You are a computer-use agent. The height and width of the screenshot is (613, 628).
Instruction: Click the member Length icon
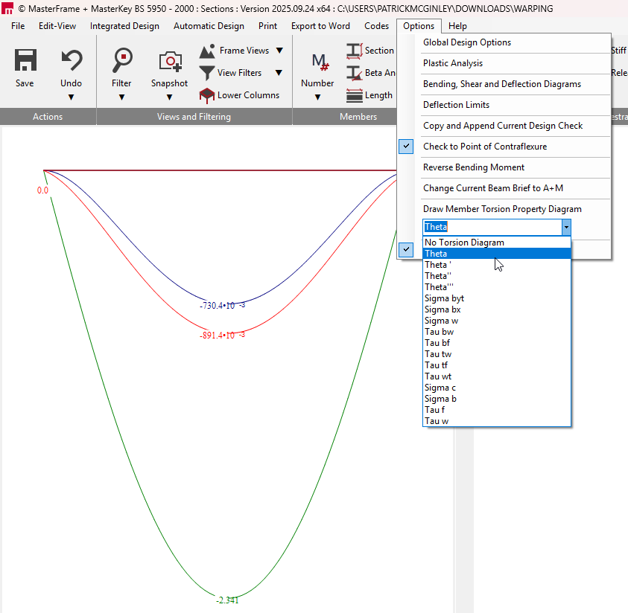355,95
